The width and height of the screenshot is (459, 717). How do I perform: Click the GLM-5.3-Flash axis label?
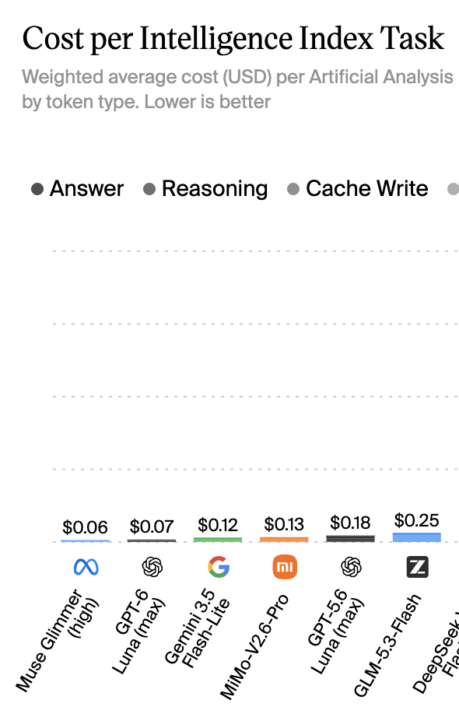pyautogui.click(x=387, y=645)
